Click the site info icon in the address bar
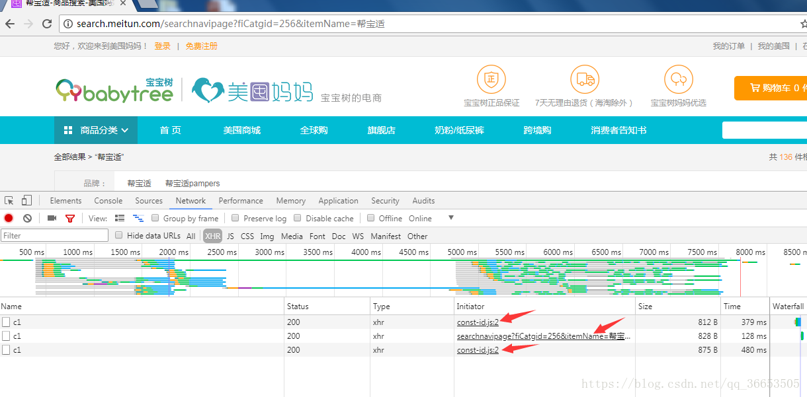 tap(68, 24)
